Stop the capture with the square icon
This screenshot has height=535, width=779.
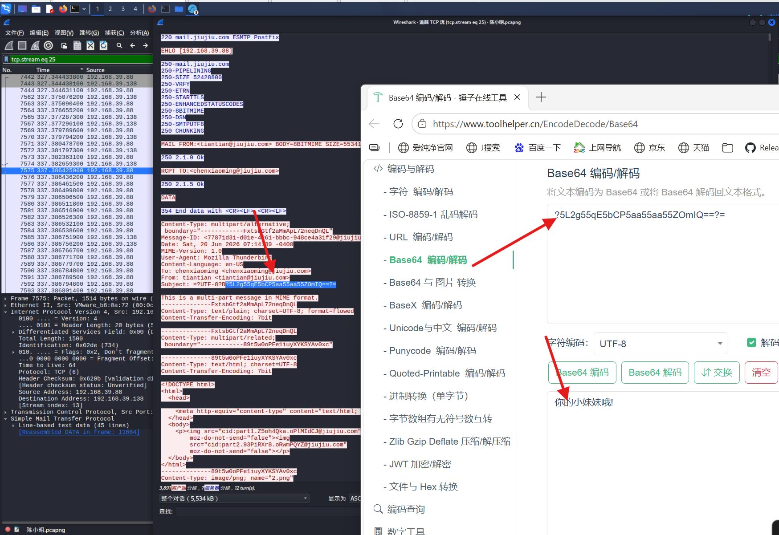coord(22,45)
